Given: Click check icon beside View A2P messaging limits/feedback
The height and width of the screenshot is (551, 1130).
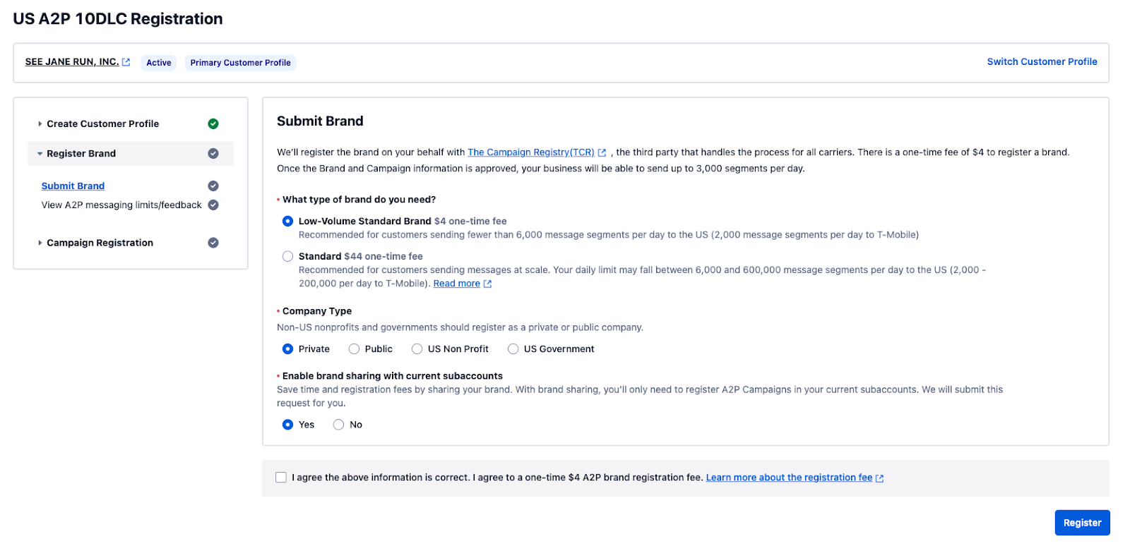Looking at the screenshot, I should [213, 205].
